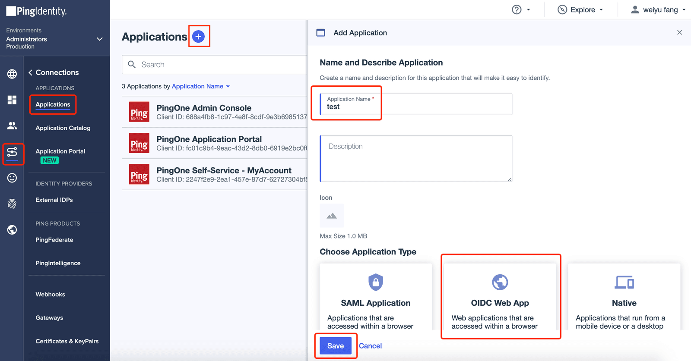Click the NEW badge under Application Portal

click(x=50, y=160)
